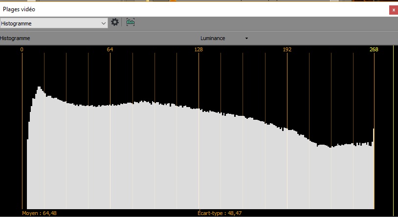Click the 0 scale marker
The image size is (398, 217).
point(22,49)
